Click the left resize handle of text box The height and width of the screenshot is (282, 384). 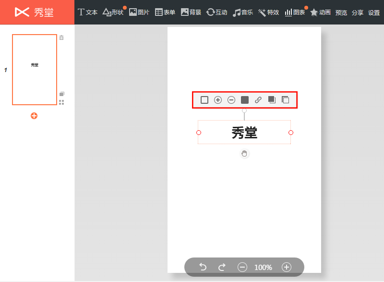(199, 133)
